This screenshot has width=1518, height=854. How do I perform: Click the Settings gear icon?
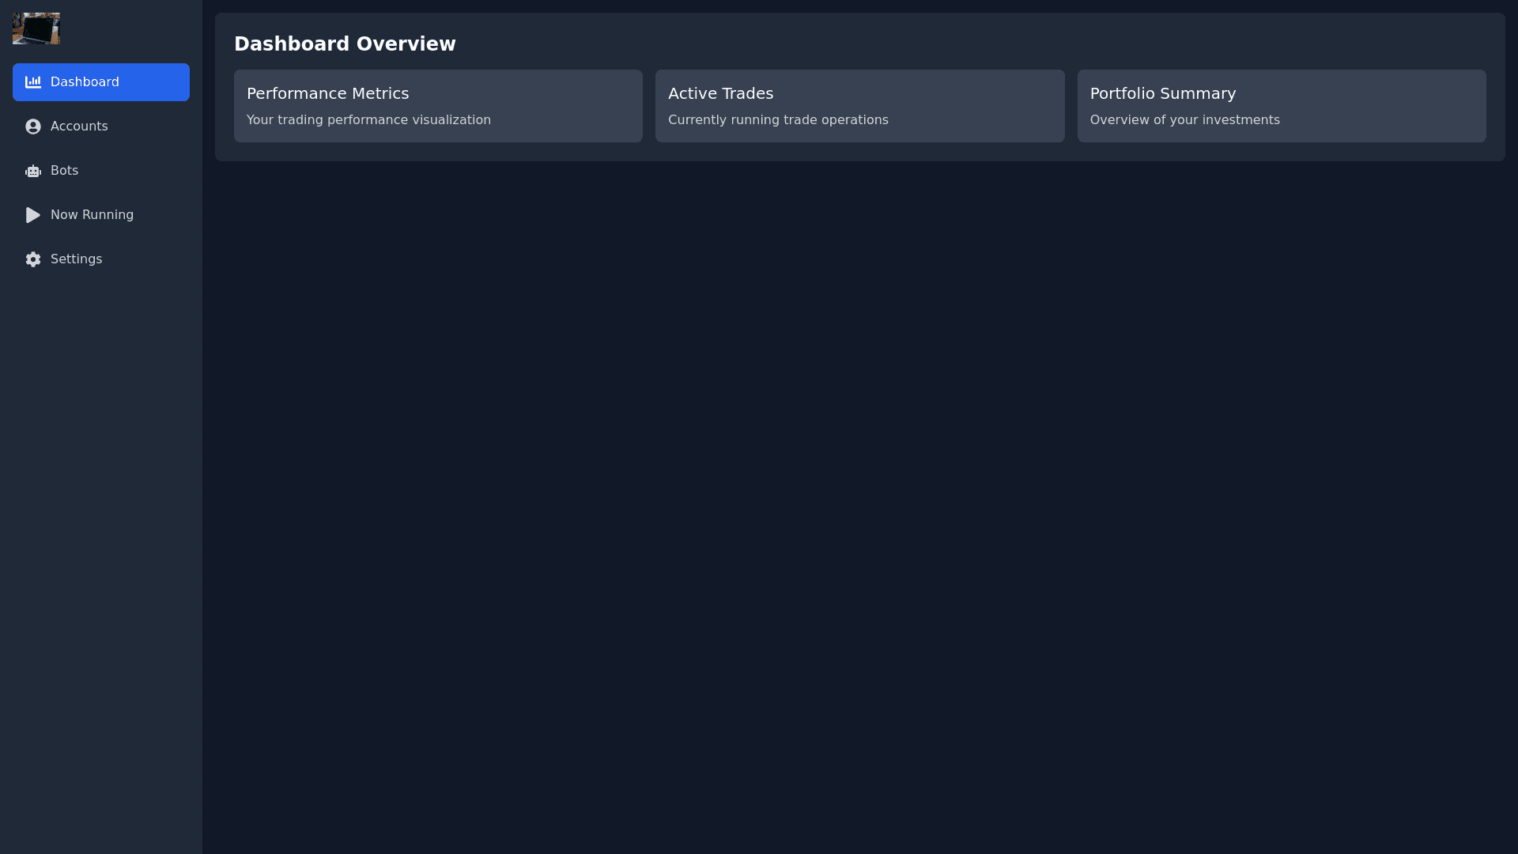pos(33,259)
